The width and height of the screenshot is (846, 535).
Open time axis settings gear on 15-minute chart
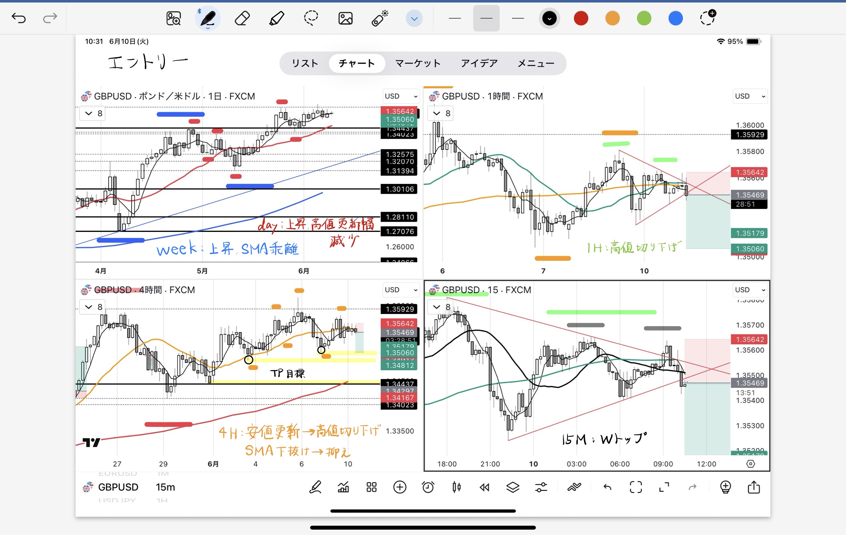click(x=750, y=464)
